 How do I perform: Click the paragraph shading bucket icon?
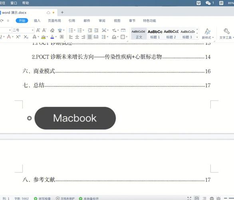click(114, 37)
